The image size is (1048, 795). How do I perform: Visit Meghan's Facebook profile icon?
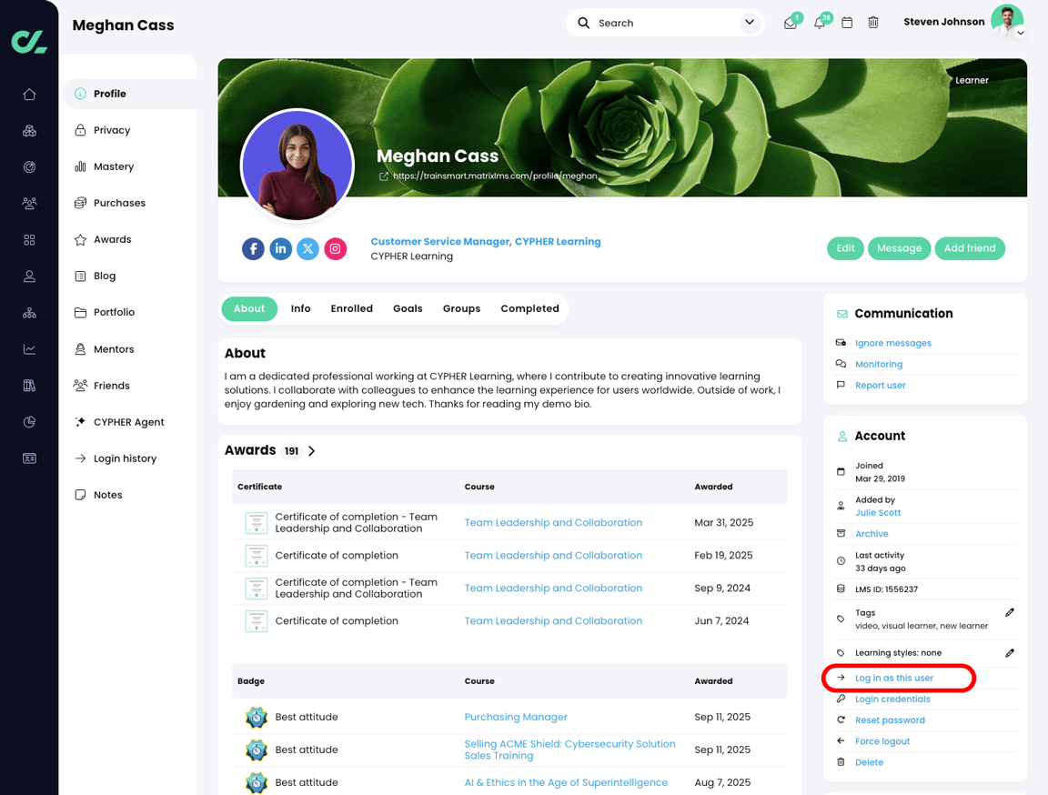(x=253, y=248)
